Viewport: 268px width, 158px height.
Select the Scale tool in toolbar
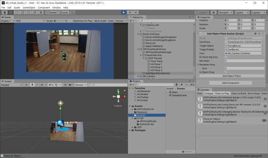click(x=23, y=12)
